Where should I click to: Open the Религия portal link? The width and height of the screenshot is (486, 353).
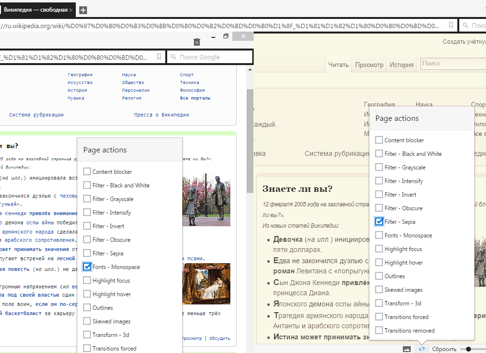131,98
